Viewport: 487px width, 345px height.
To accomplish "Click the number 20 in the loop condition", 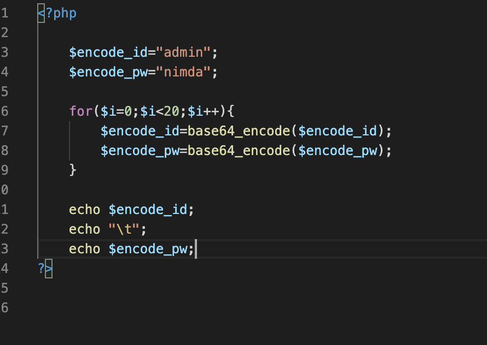I will point(171,111).
